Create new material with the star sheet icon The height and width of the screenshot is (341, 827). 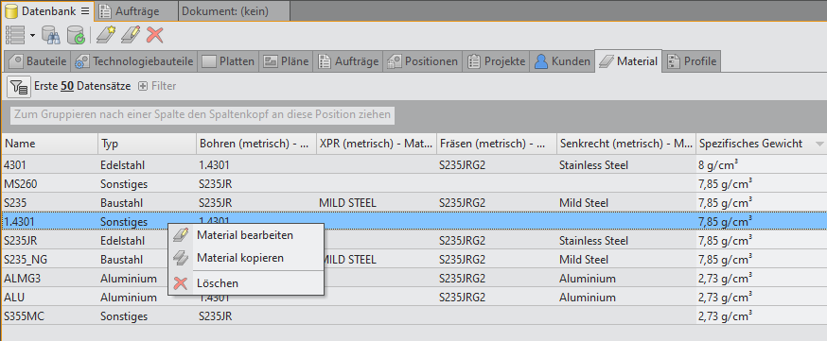(x=105, y=35)
